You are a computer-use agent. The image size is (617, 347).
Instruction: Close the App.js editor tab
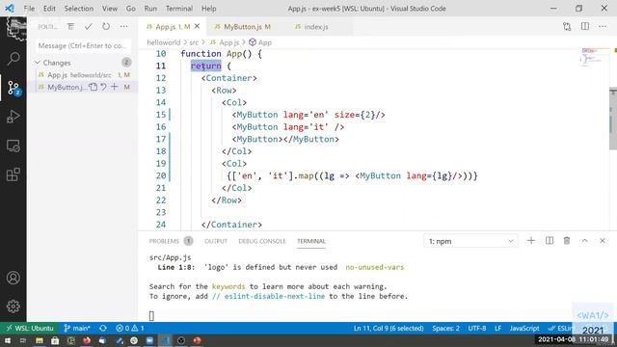197,26
